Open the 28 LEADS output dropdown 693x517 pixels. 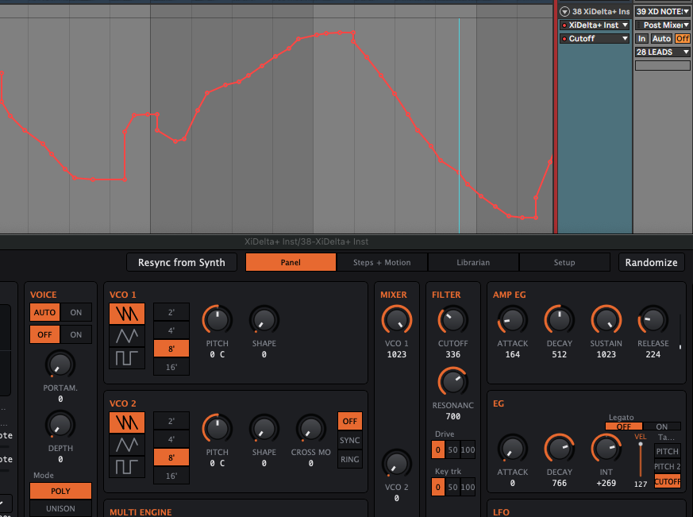point(663,52)
